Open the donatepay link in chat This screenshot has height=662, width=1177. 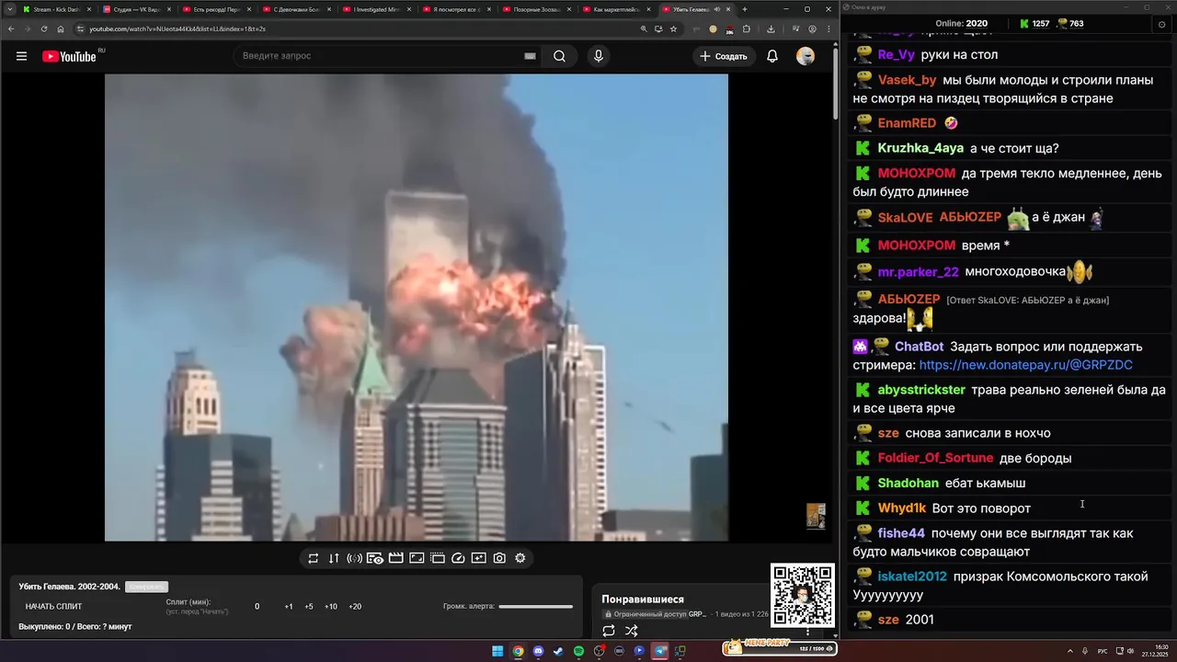pos(1025,365)
